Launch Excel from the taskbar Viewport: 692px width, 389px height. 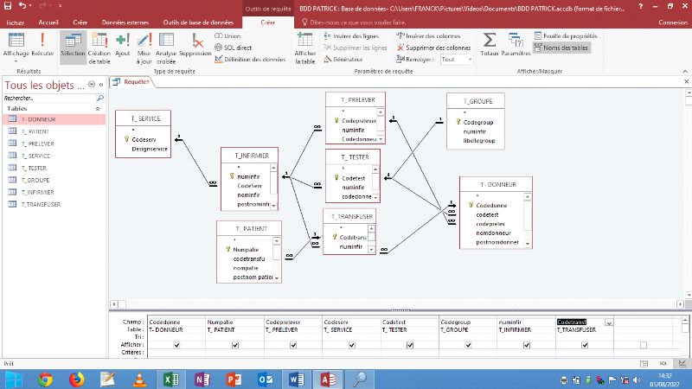click(171, 379)
